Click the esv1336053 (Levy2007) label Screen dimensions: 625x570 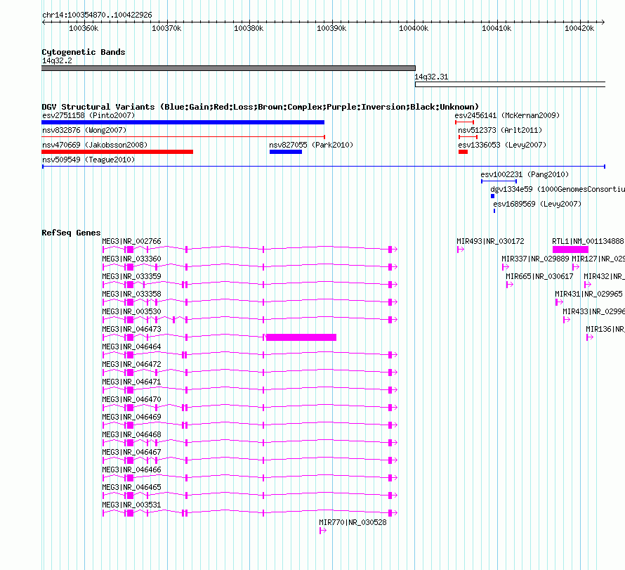coord(502,145)
